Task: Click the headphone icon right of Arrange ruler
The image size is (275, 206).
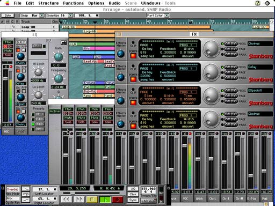Action: coord(271,21)
